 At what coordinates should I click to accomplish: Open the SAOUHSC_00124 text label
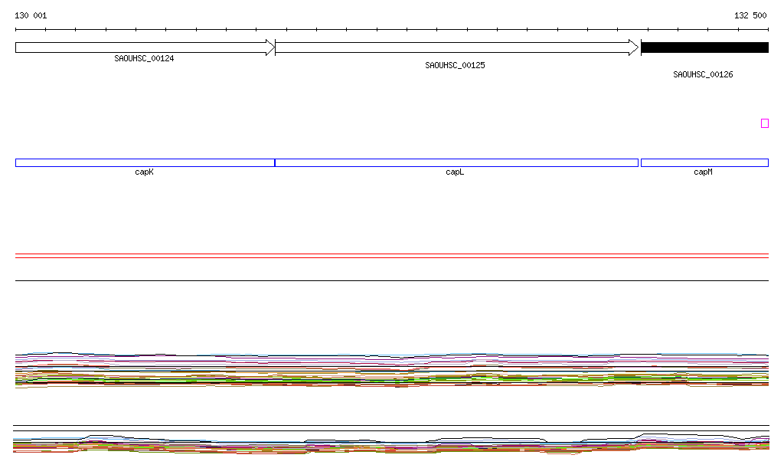tap(144, 58)
